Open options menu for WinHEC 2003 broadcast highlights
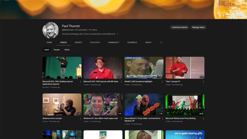 click(x=162, y=82)
